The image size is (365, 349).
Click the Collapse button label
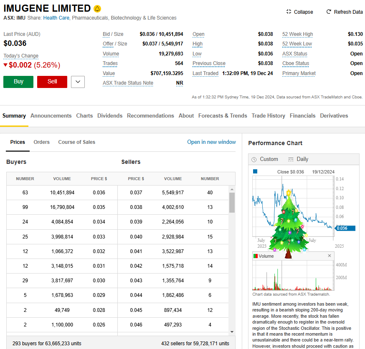[x=304, y=12]
